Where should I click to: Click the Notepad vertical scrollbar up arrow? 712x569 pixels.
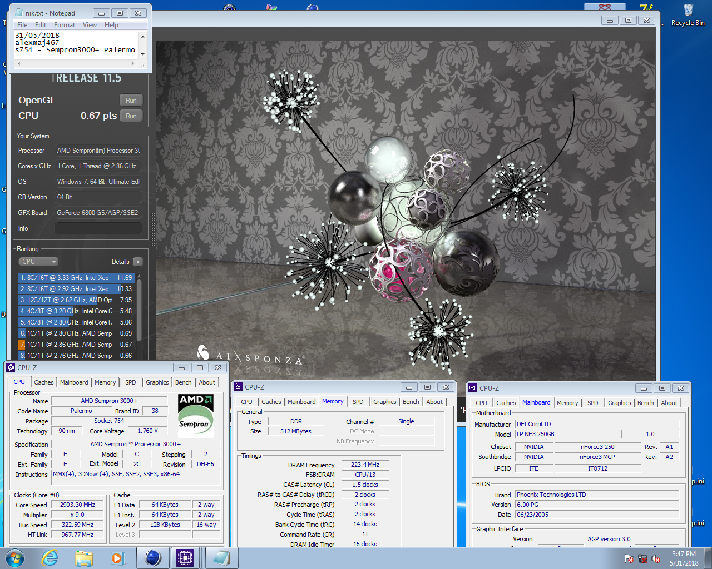point(142,36)
